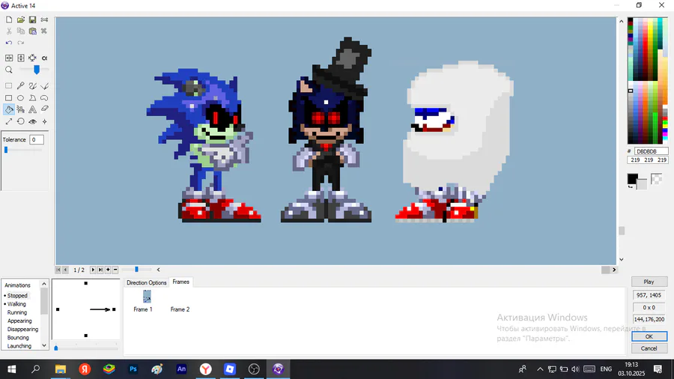The image size is (674, 379).
Task: Click the Undo arrow icon
Action: (x=9, y=43)
